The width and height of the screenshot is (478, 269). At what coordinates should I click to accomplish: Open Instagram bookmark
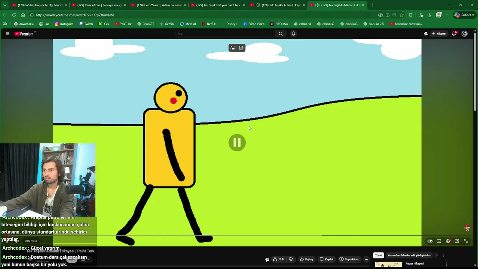(x=64, y=24)
